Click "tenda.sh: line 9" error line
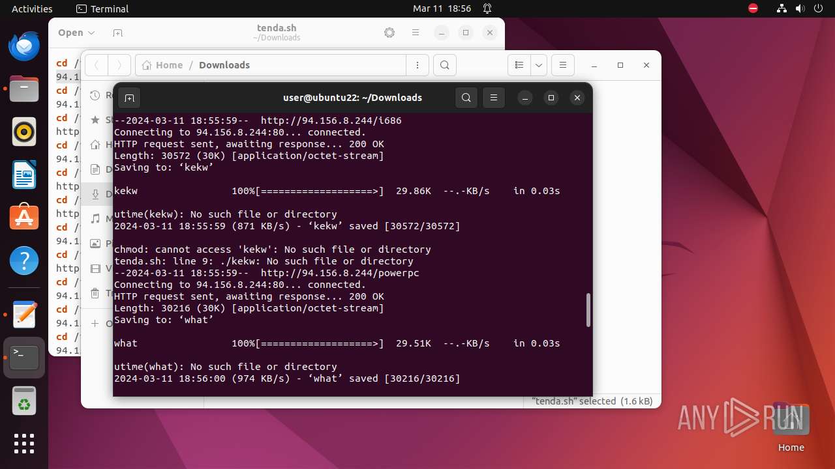835x469 pixels. [x=264, y=261]
